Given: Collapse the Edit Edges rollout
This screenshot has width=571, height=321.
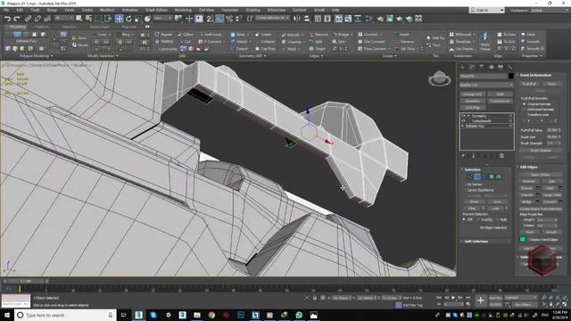Looking at the screenshot, I should tap(541, 167).
